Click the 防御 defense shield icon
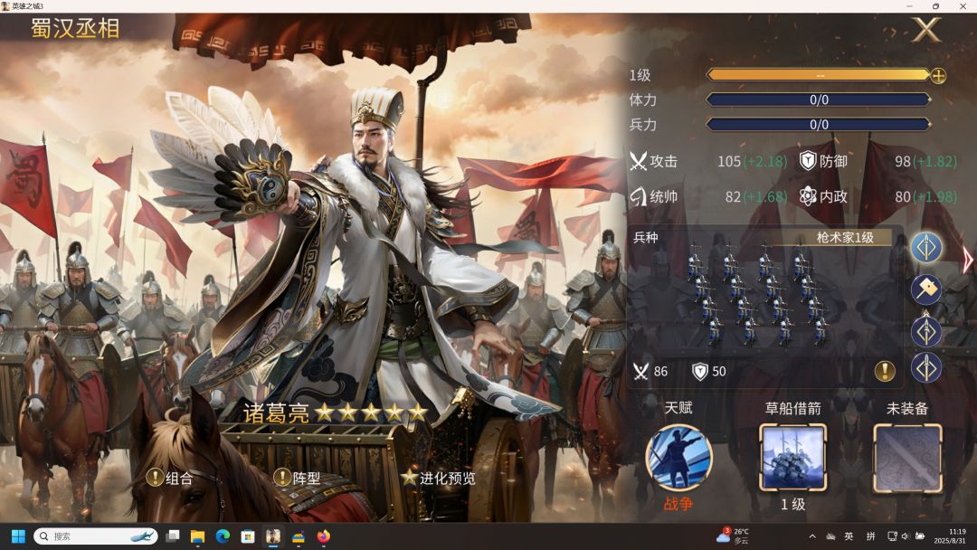977x550 pixels. pyautogui.click(x=808, y=161)
